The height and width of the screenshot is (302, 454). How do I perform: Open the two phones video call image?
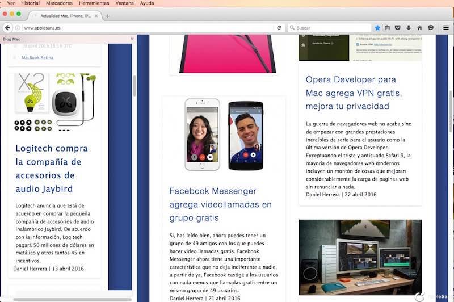coord(224,135)
